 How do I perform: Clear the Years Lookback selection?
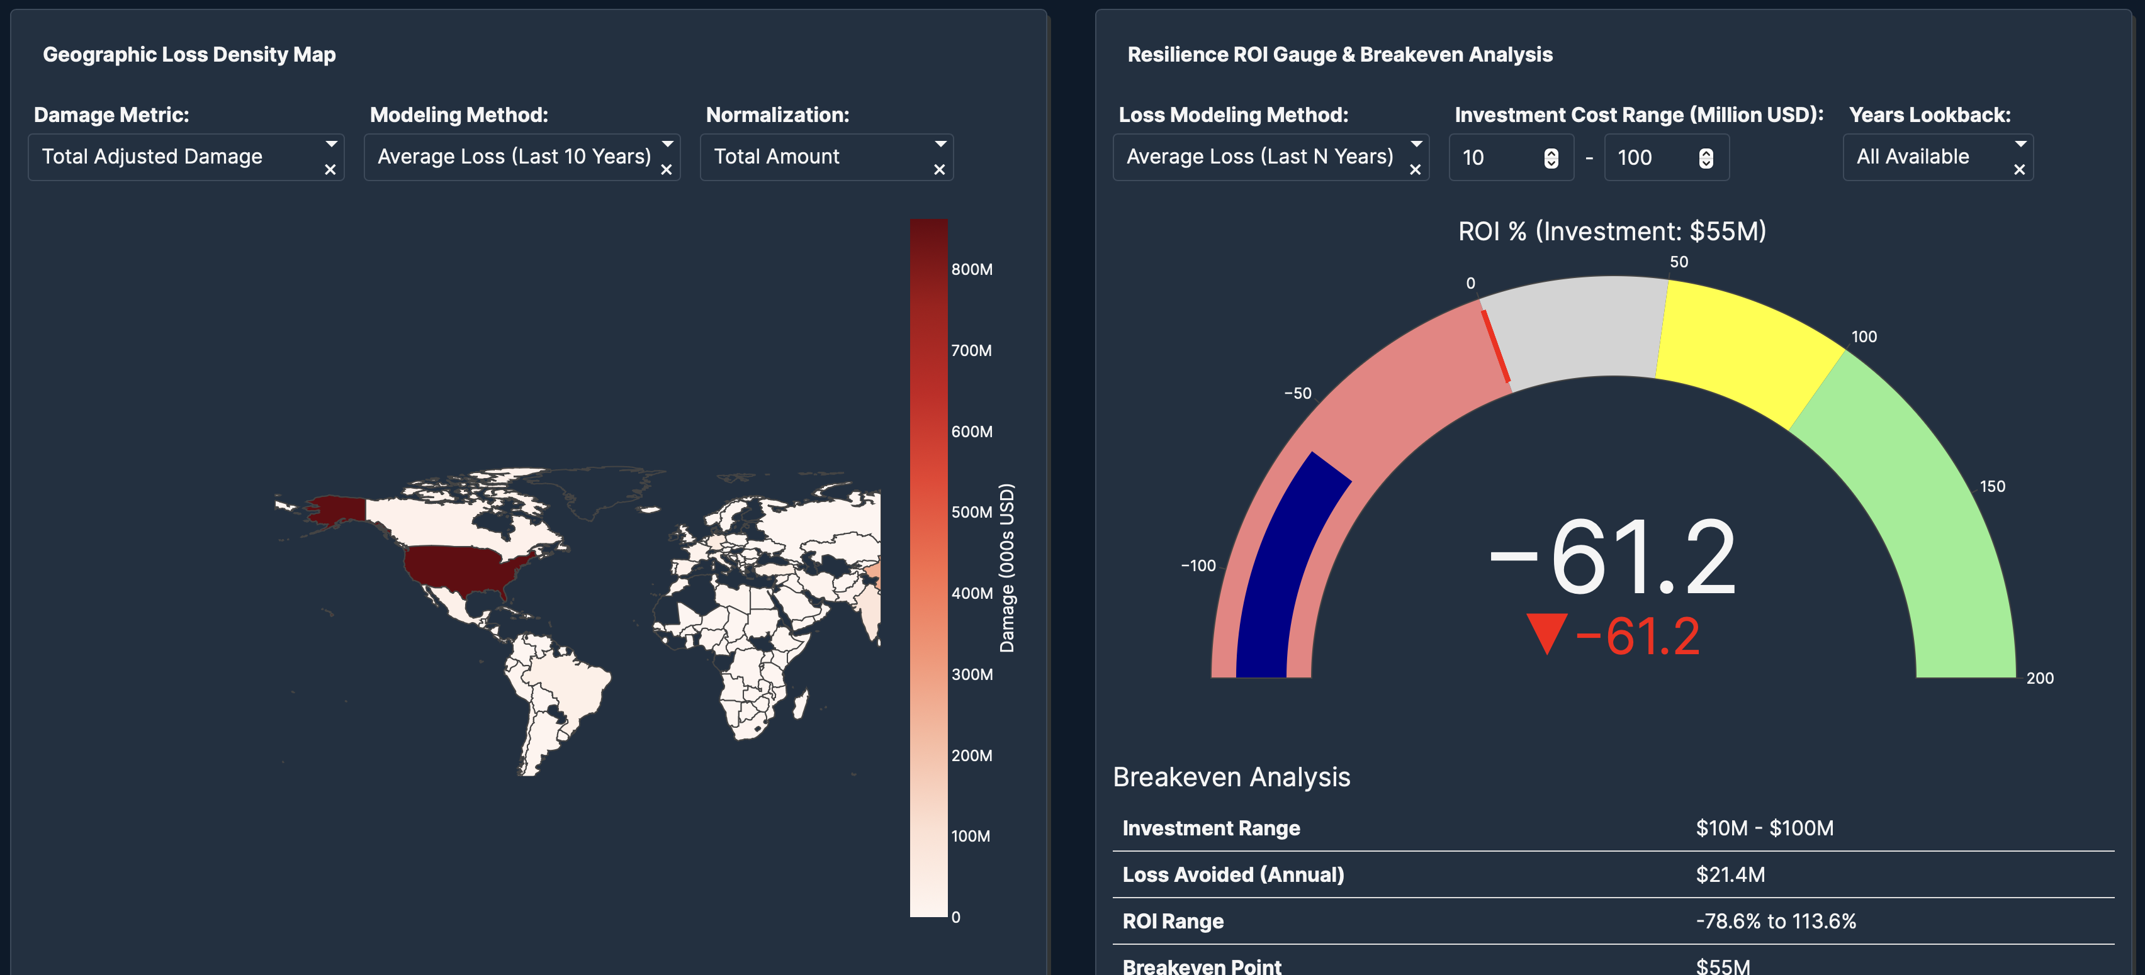(2019, 170)
